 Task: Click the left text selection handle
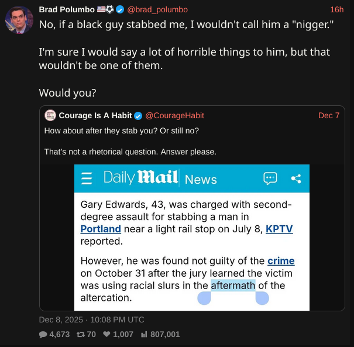tap(204, 298)
